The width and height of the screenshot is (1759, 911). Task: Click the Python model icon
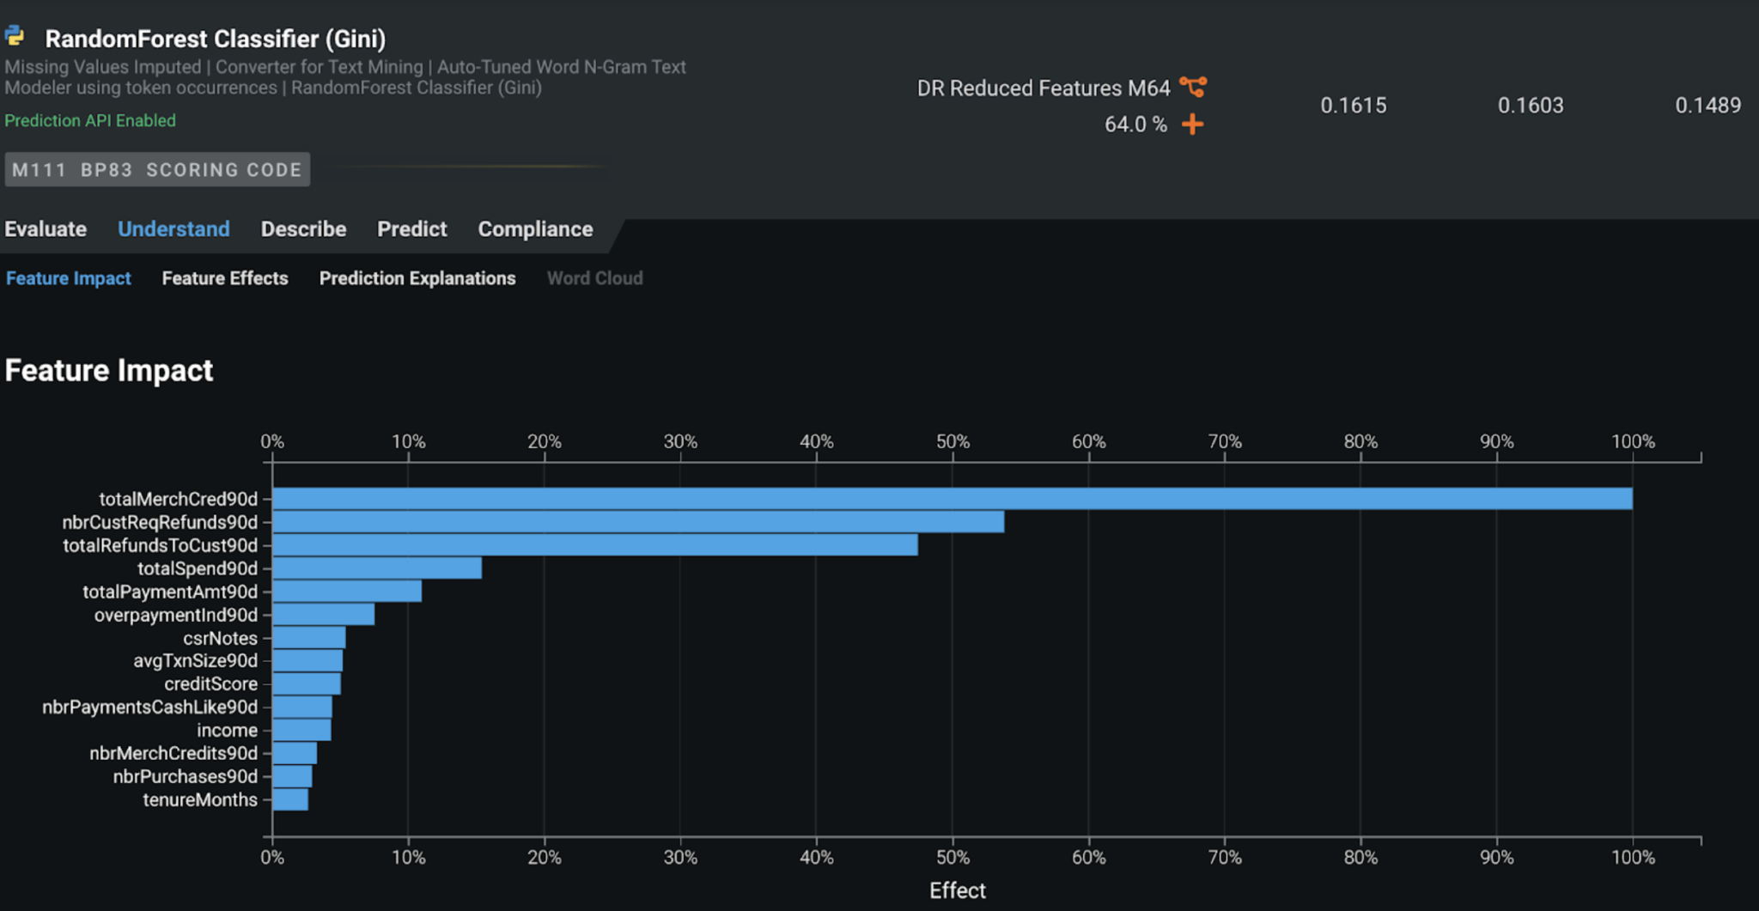(15, 36)
